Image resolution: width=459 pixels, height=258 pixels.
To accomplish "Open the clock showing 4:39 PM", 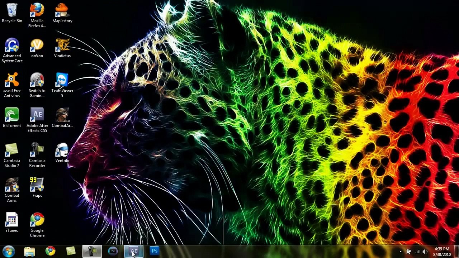I will click(442, 252).
